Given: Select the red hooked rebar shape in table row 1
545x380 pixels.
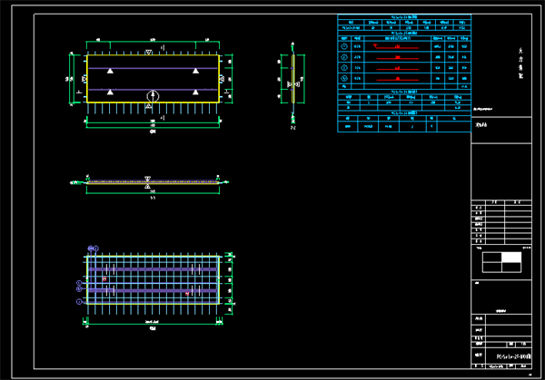Looking at the screenshot, I should [x=396, y=46].
